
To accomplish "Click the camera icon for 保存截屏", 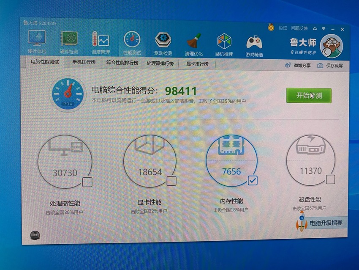I will pos(320,66).
